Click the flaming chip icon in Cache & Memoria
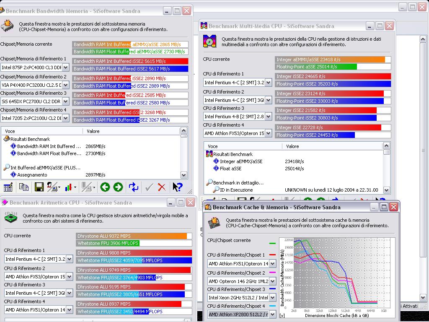Screen dimensions: 429x322 [214, 222]
